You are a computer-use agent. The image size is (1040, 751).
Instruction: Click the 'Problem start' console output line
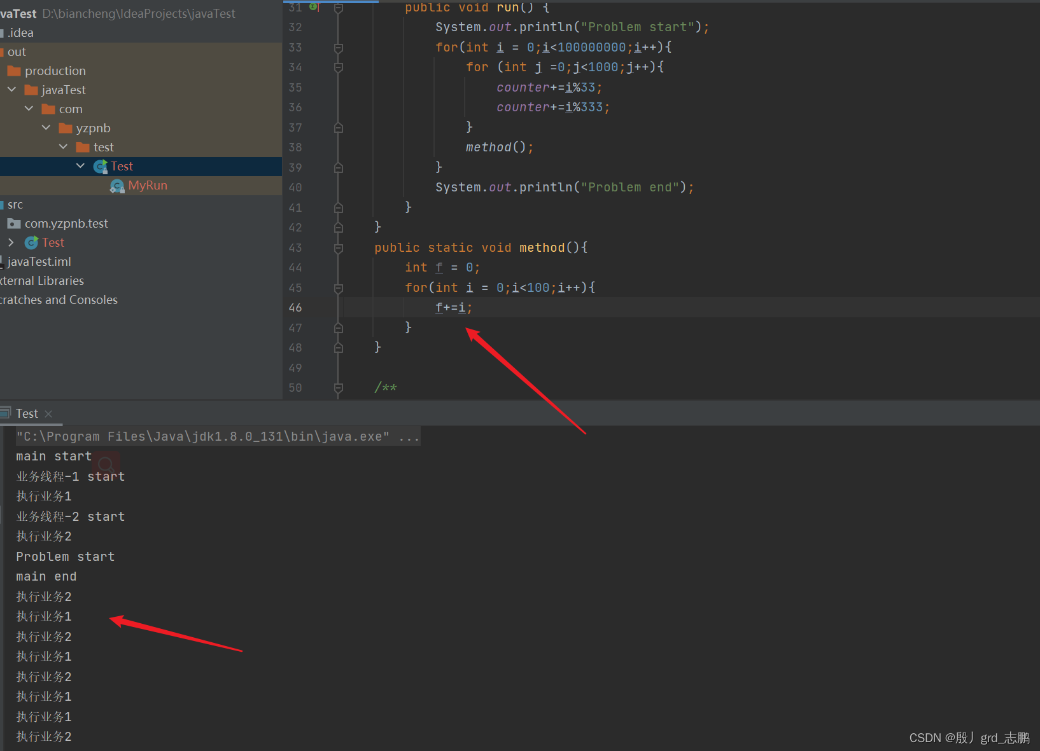66,557
